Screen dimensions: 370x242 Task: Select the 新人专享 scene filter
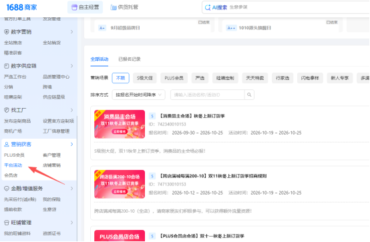click(339, 78)
